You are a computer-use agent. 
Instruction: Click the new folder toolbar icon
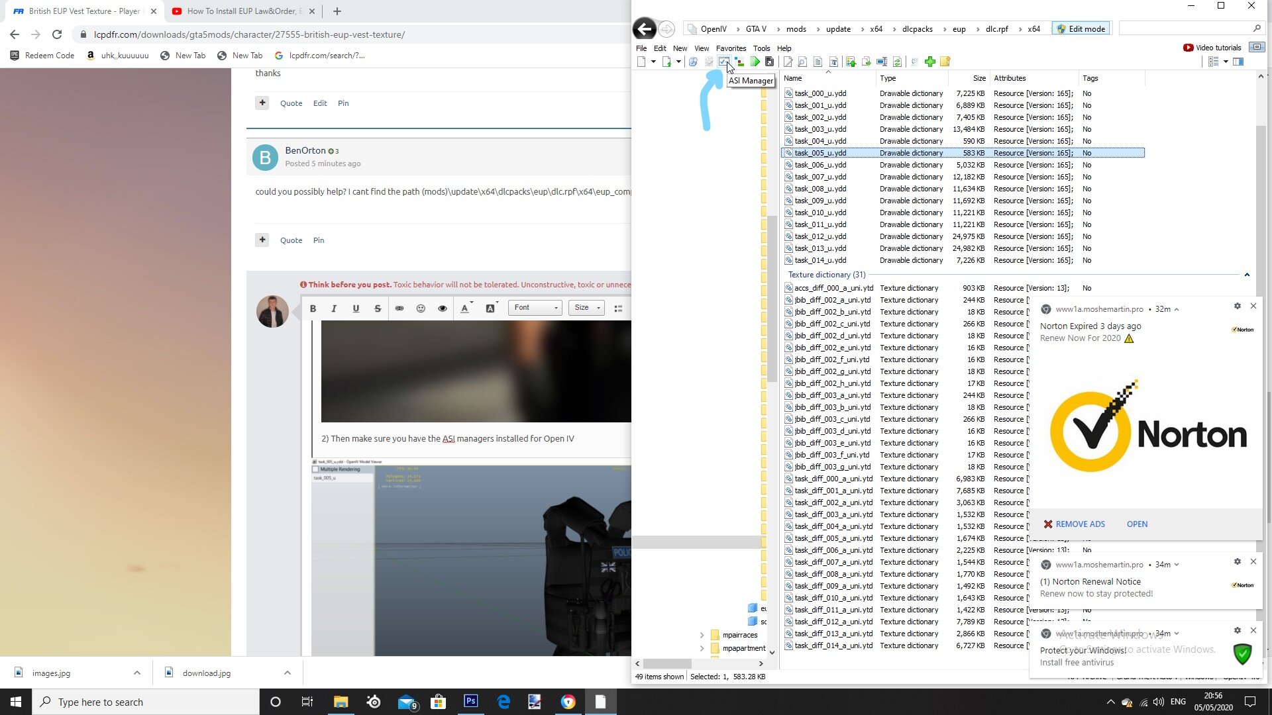tap(945, 62)
